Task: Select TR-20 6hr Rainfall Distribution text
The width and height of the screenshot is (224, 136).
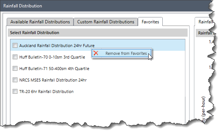Action: pyautogui.click(x=46, y=92)
